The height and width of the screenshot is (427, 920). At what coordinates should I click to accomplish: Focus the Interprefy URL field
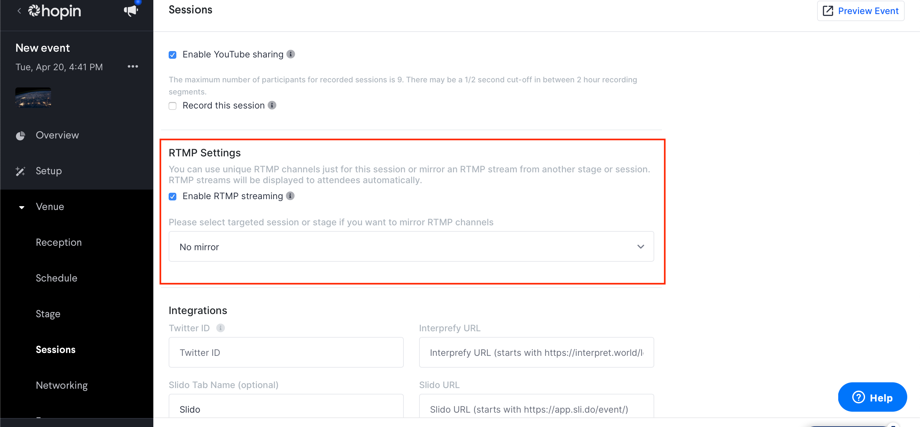coord(536,352)
